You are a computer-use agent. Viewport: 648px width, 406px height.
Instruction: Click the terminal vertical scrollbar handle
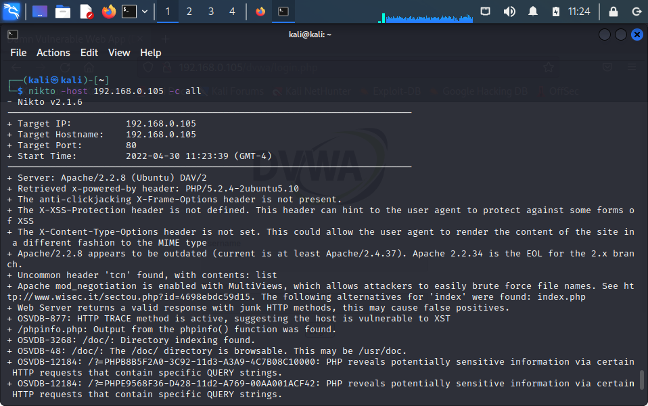click(642, 380)
